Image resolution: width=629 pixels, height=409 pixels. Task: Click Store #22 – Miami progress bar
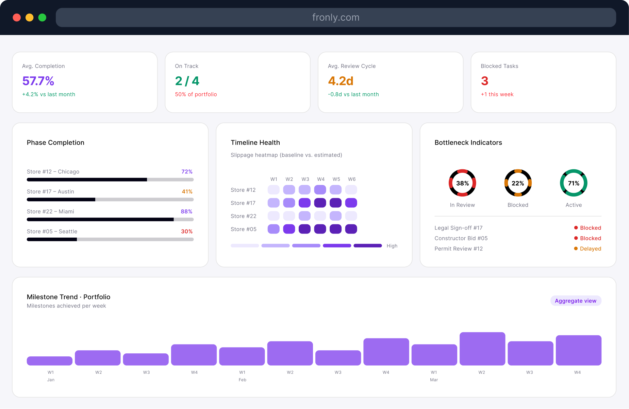point(110,220)
